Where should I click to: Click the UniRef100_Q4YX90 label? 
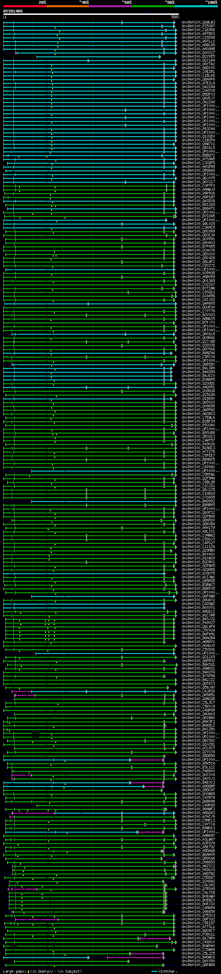pyautogui.click(x=198, y=961)
